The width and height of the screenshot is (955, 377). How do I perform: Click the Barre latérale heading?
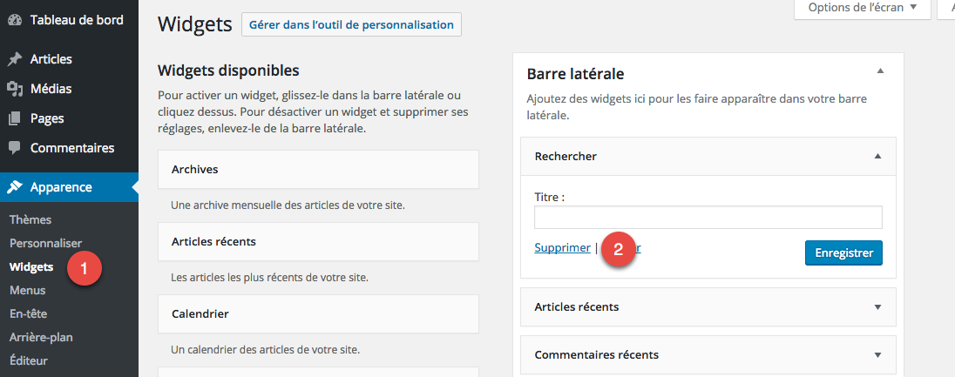coord(575,74)
